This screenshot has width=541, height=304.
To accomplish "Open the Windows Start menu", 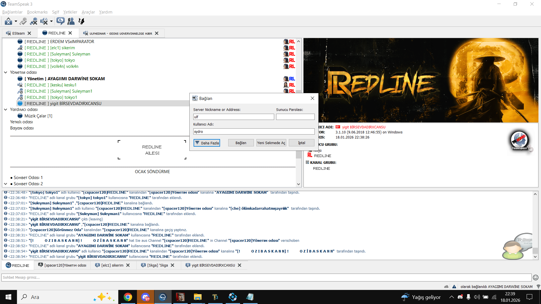I will 8,297.
